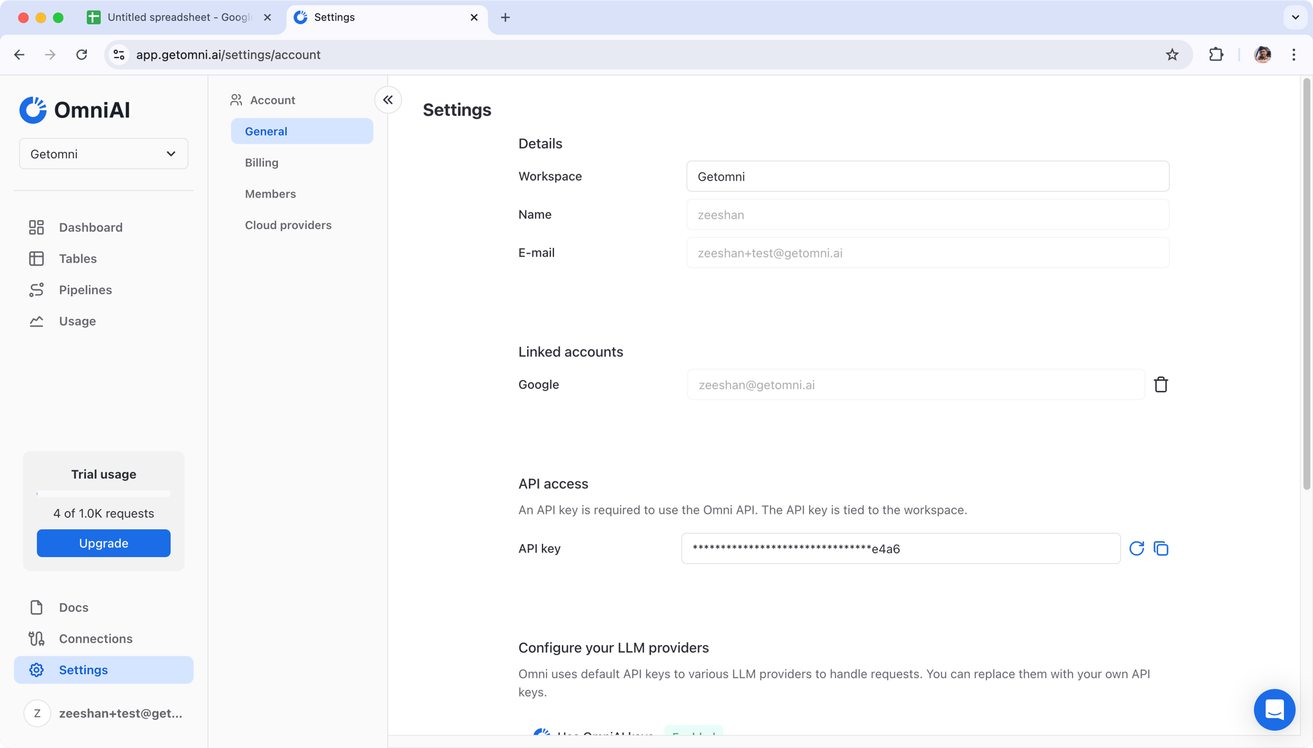The width and height of the screenshot is (1313, 748).
Task: Regenerate the API key
Action: 1136,548
